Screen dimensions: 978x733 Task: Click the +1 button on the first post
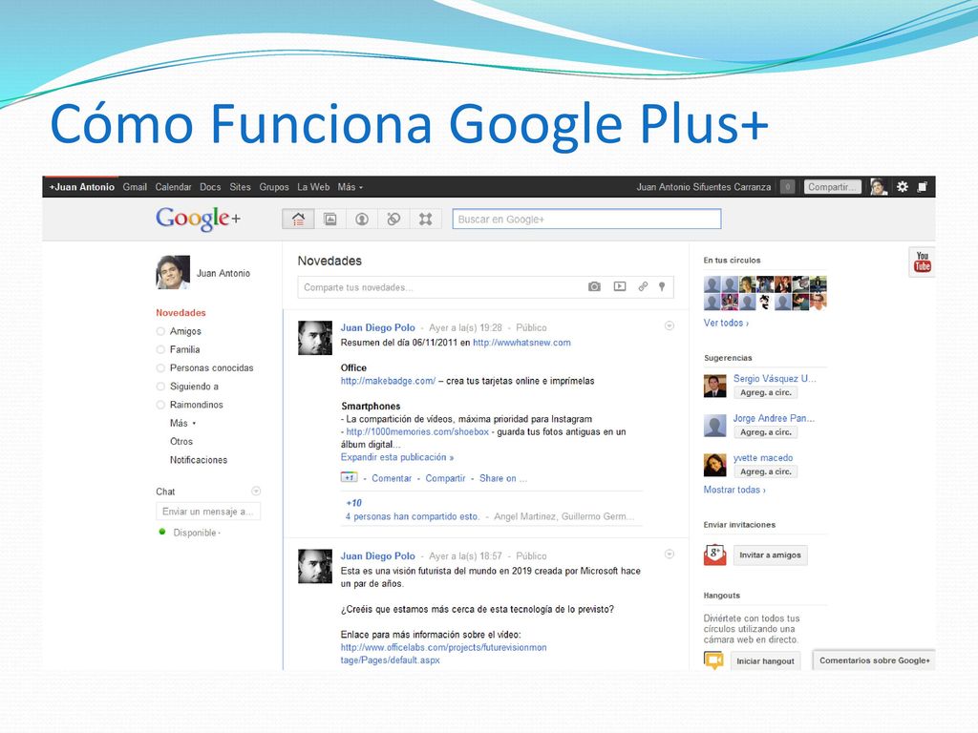coord(349,477)
